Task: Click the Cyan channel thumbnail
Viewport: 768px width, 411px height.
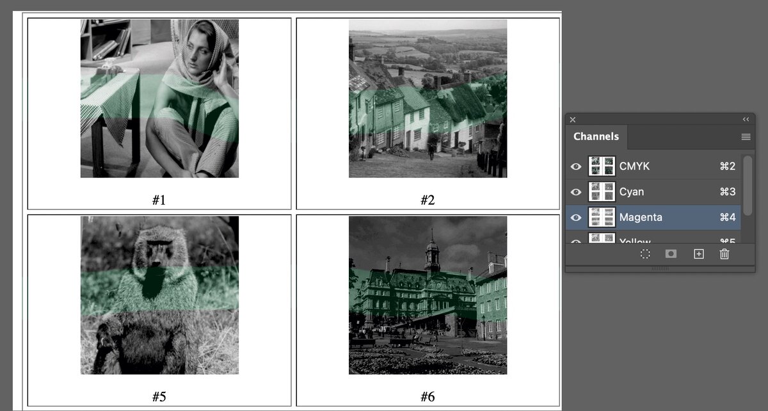Action: point(602,192)
